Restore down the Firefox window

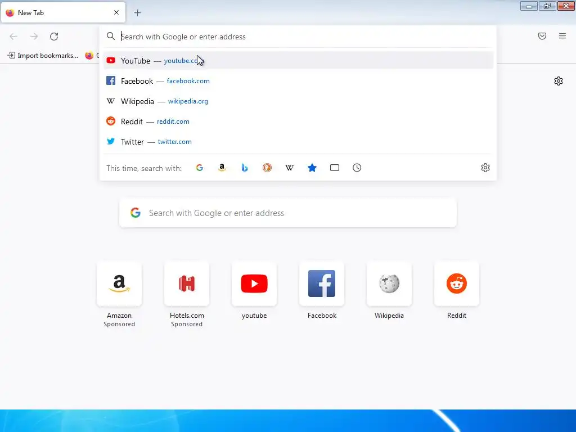click(547, 6)
